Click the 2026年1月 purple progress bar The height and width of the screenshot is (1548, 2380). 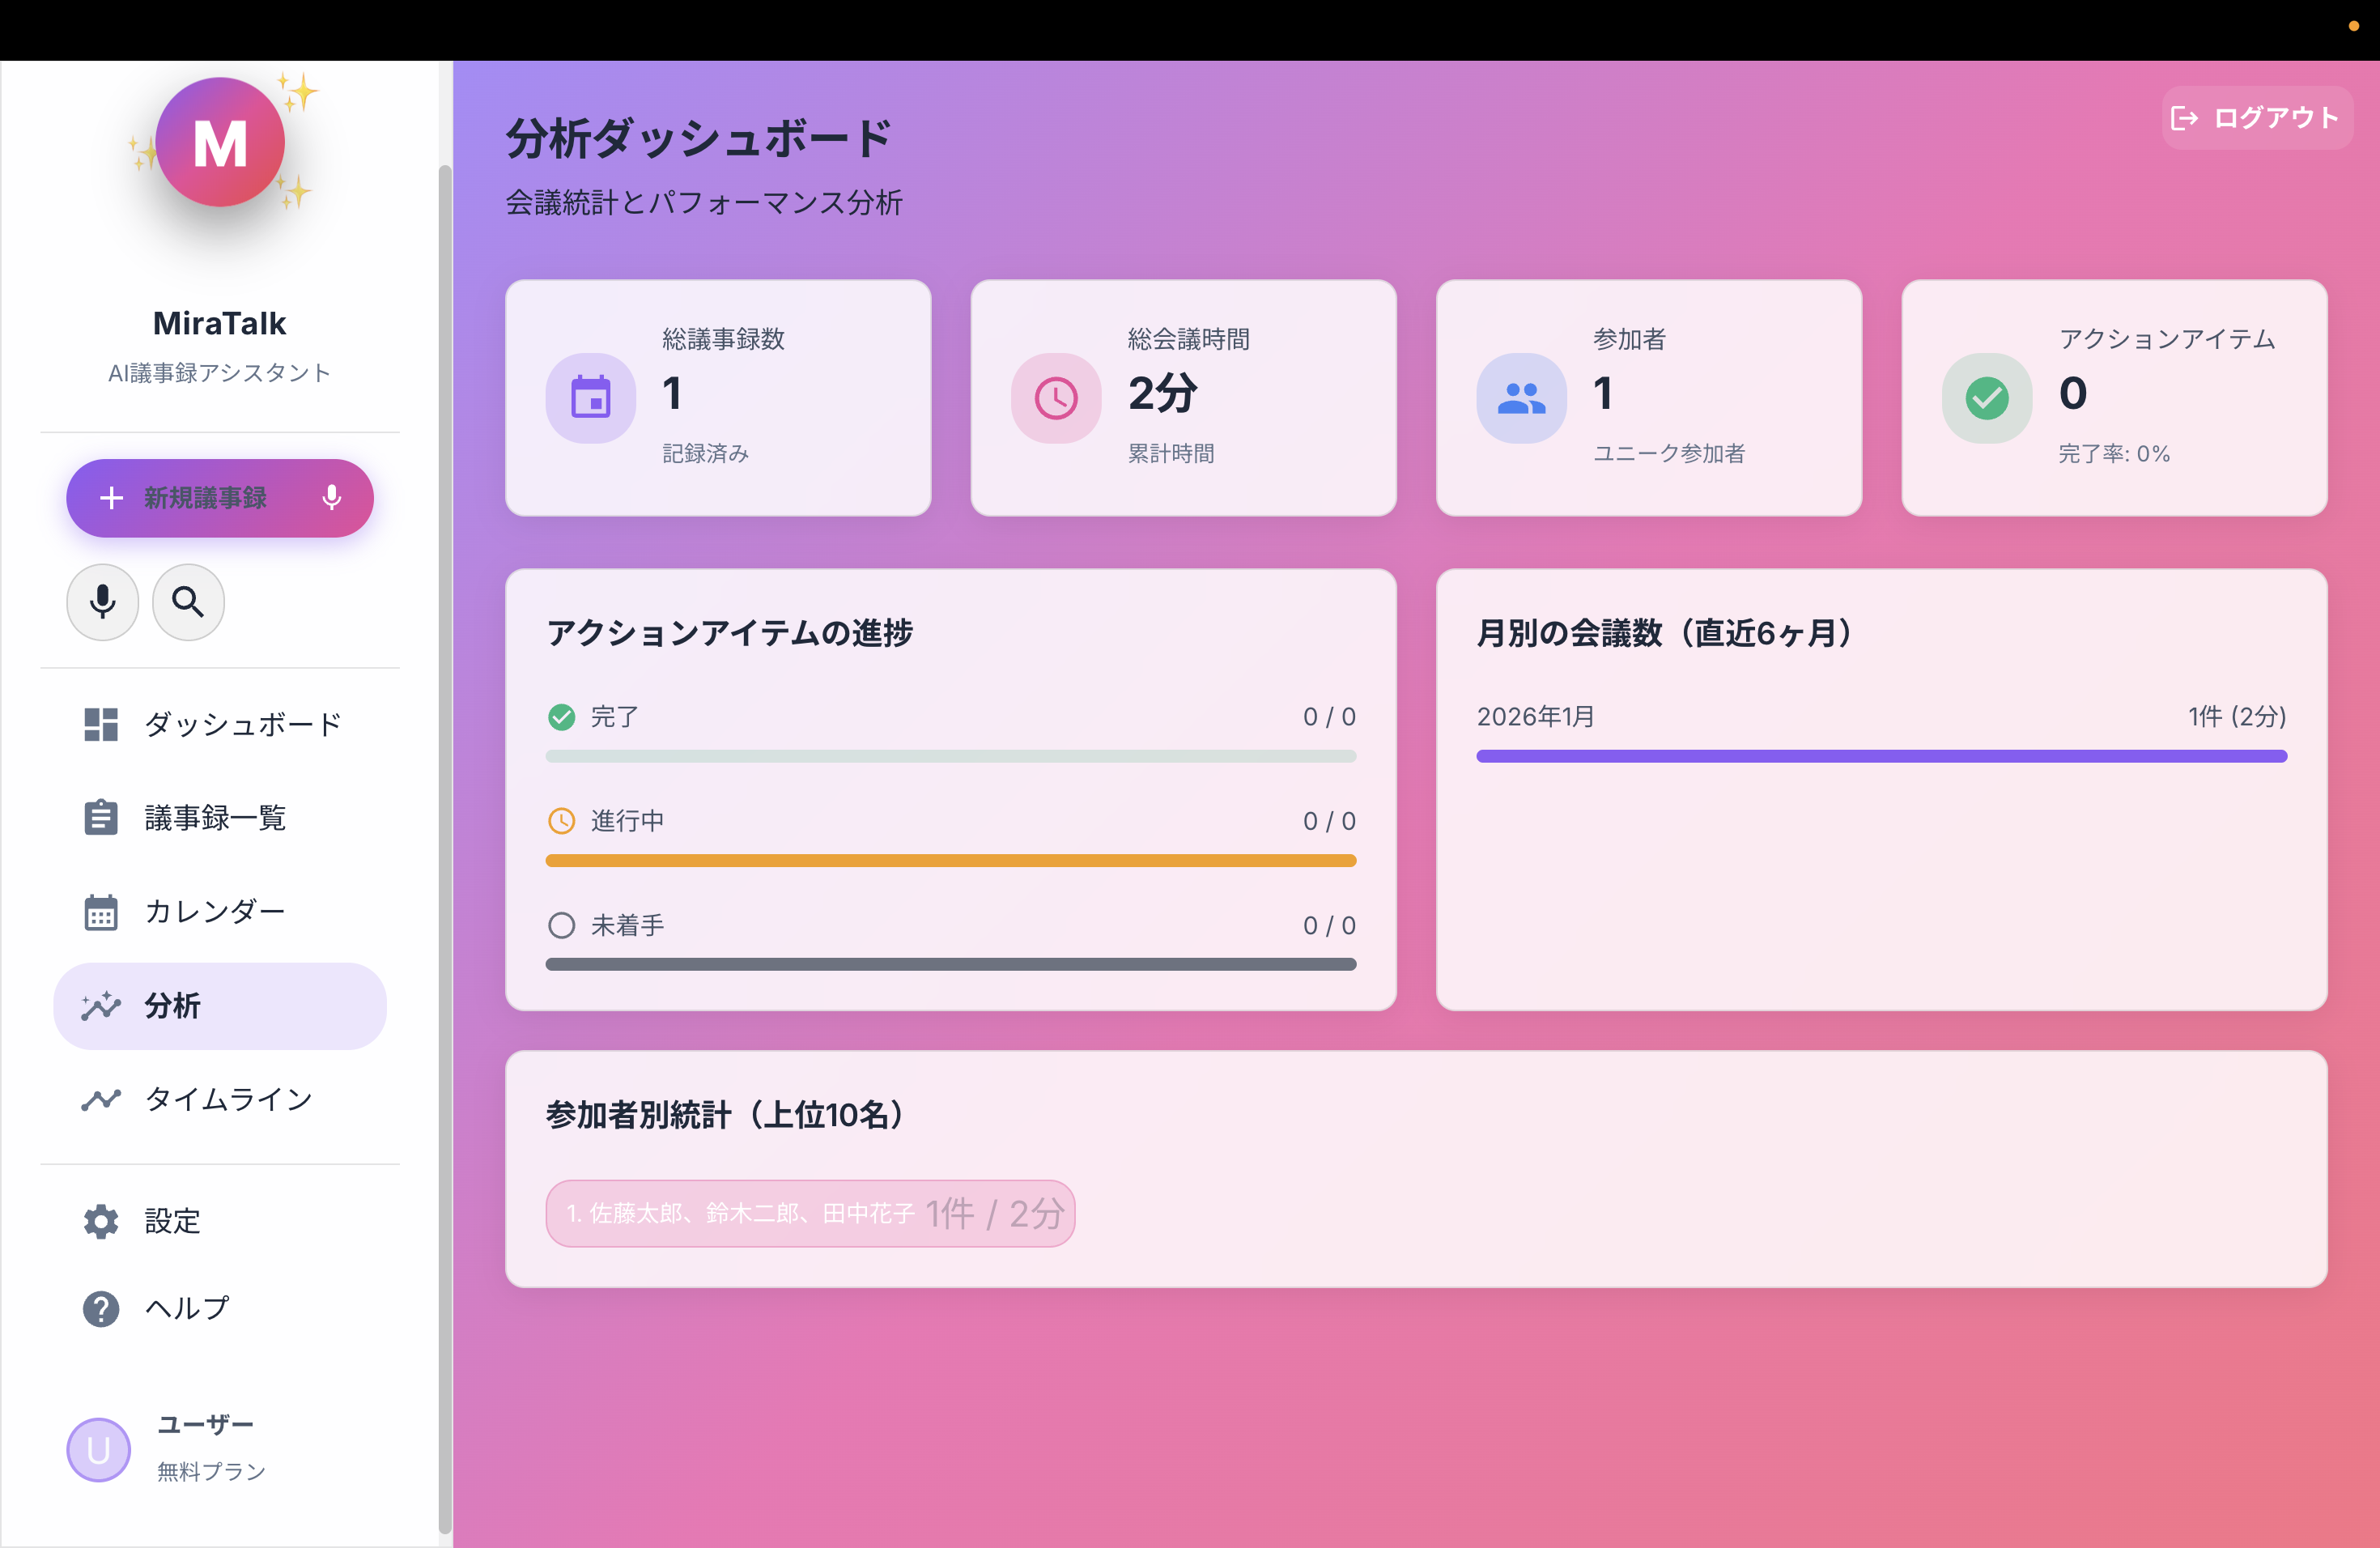point(1881,757)
